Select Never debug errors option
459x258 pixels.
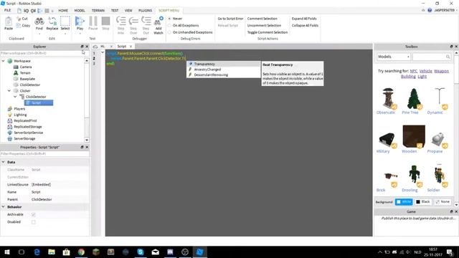pos(169,19)
